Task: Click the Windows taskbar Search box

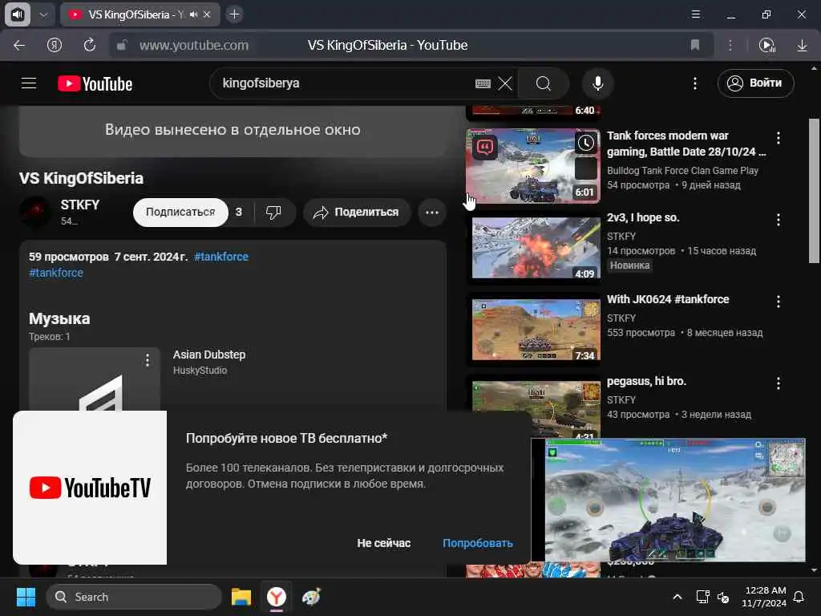Action: pos(134,597)
